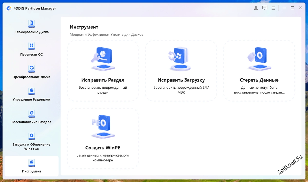Open the feedback message icon
The width and height of the screenshot is (308, 182).
click(265, 8)
